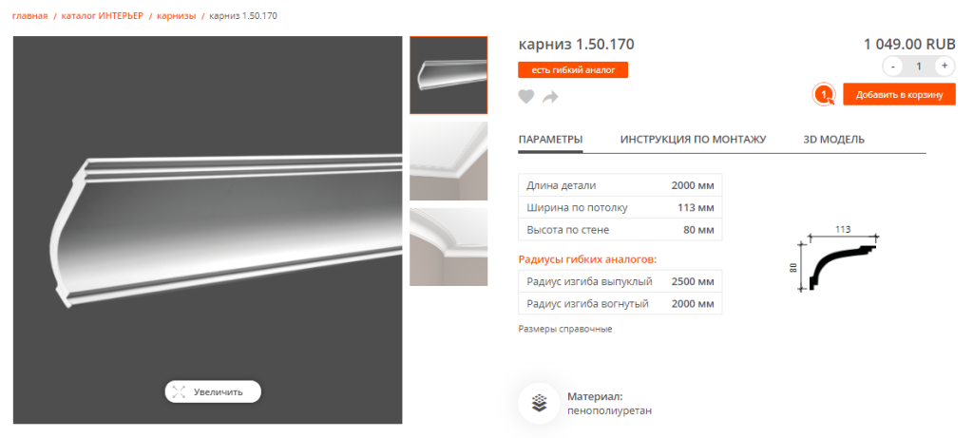The height and width of the screenshot is (438, 973).
Task: Click the expand arrows icon on Увеличить
Action: click(180, 391)
